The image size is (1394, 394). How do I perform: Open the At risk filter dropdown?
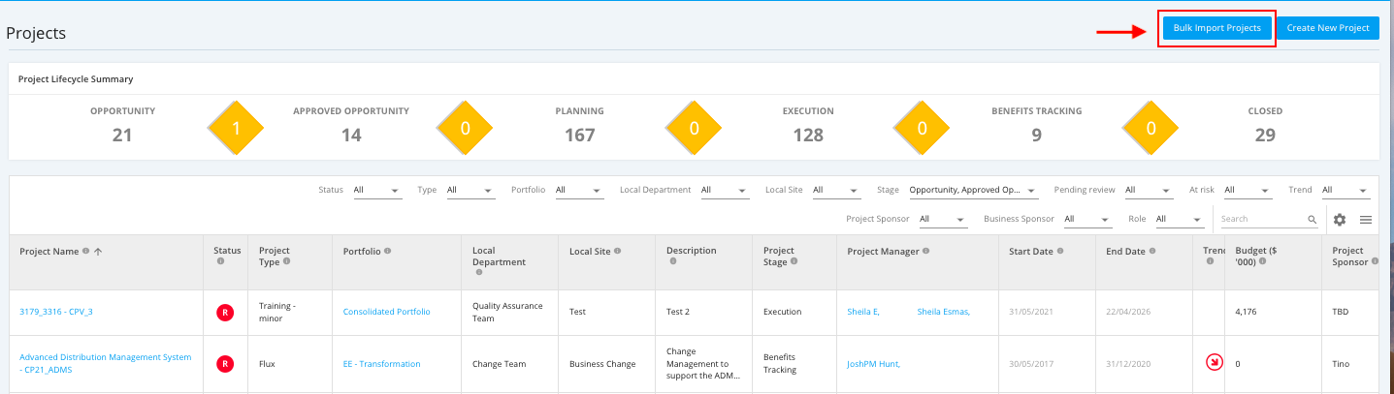(1247, 190)
